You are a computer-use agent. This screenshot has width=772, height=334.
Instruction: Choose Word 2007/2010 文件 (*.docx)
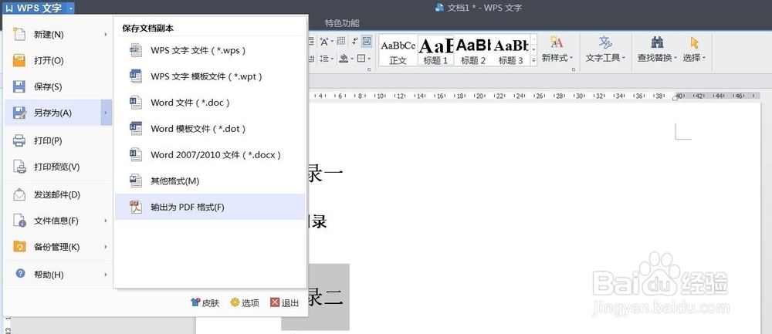(210, 154)
